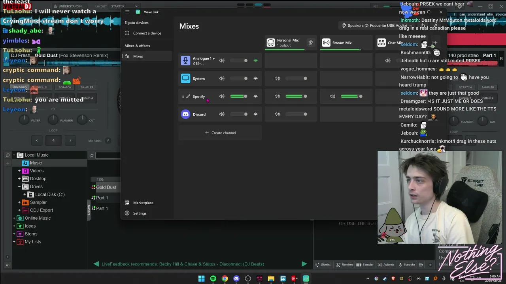Select the Stream Mix column header

346,43
